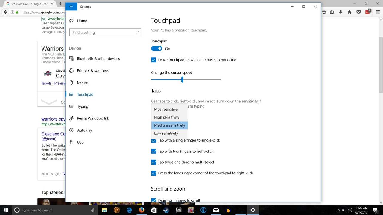Click the Printers & scanners icon

click(72, 71)
